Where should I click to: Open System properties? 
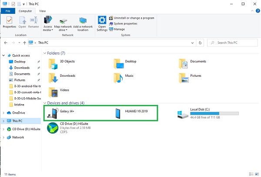123,23
